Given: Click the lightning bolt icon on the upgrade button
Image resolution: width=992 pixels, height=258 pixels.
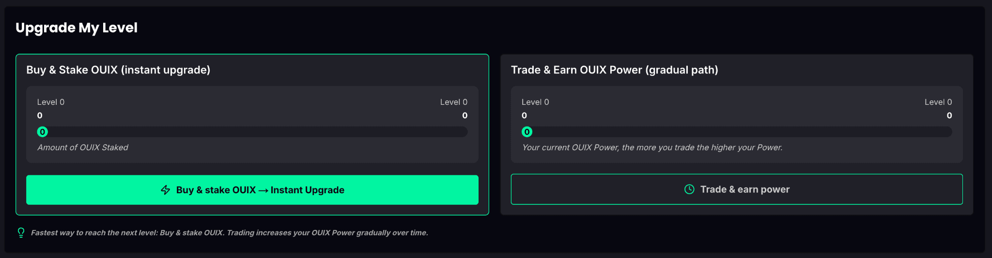Looking at the screenshot, I should tap(166, 190).
